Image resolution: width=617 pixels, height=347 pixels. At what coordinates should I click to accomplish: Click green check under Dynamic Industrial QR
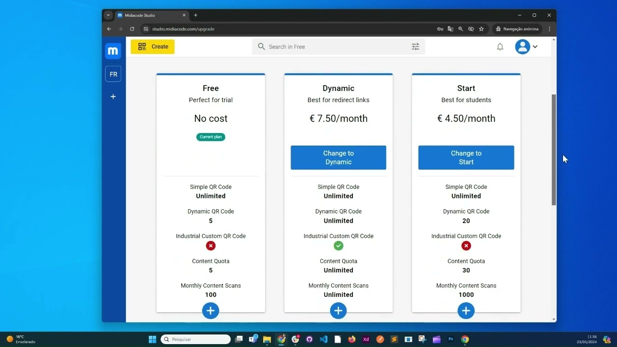(x=338, y=246)
